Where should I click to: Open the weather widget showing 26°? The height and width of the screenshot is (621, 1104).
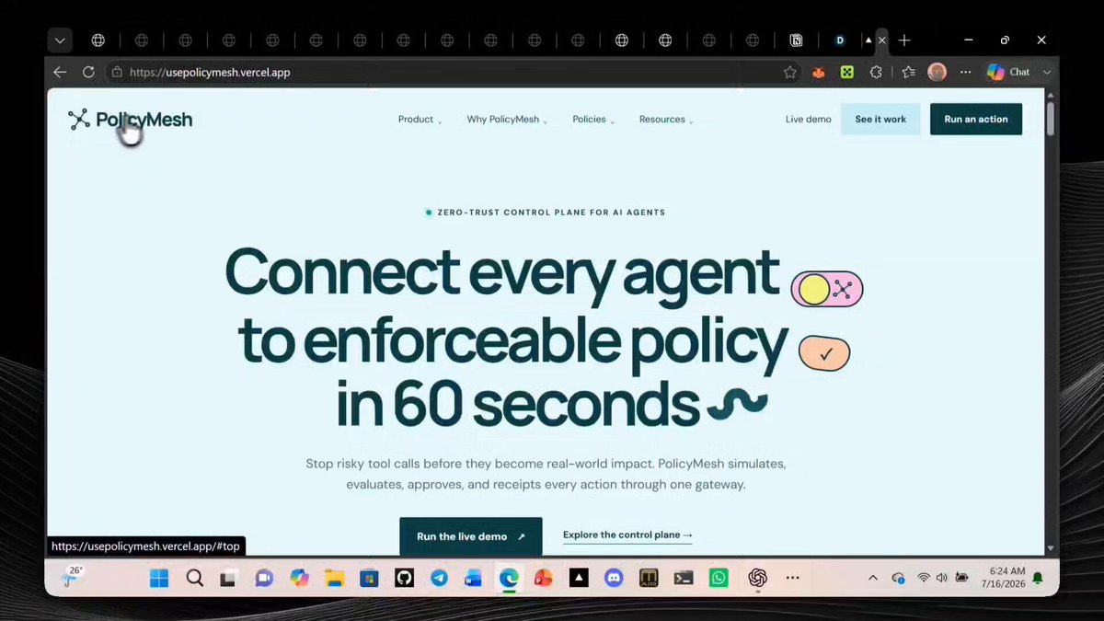[72, 576]
